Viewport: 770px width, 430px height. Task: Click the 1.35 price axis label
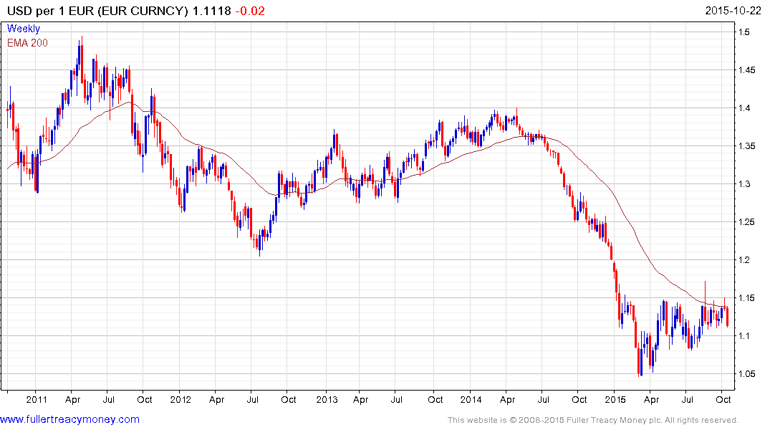click(x=747, y=146)
